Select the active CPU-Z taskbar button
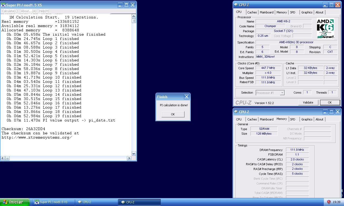Viewport: 344px width, 206px height. [x=139, y=202]
